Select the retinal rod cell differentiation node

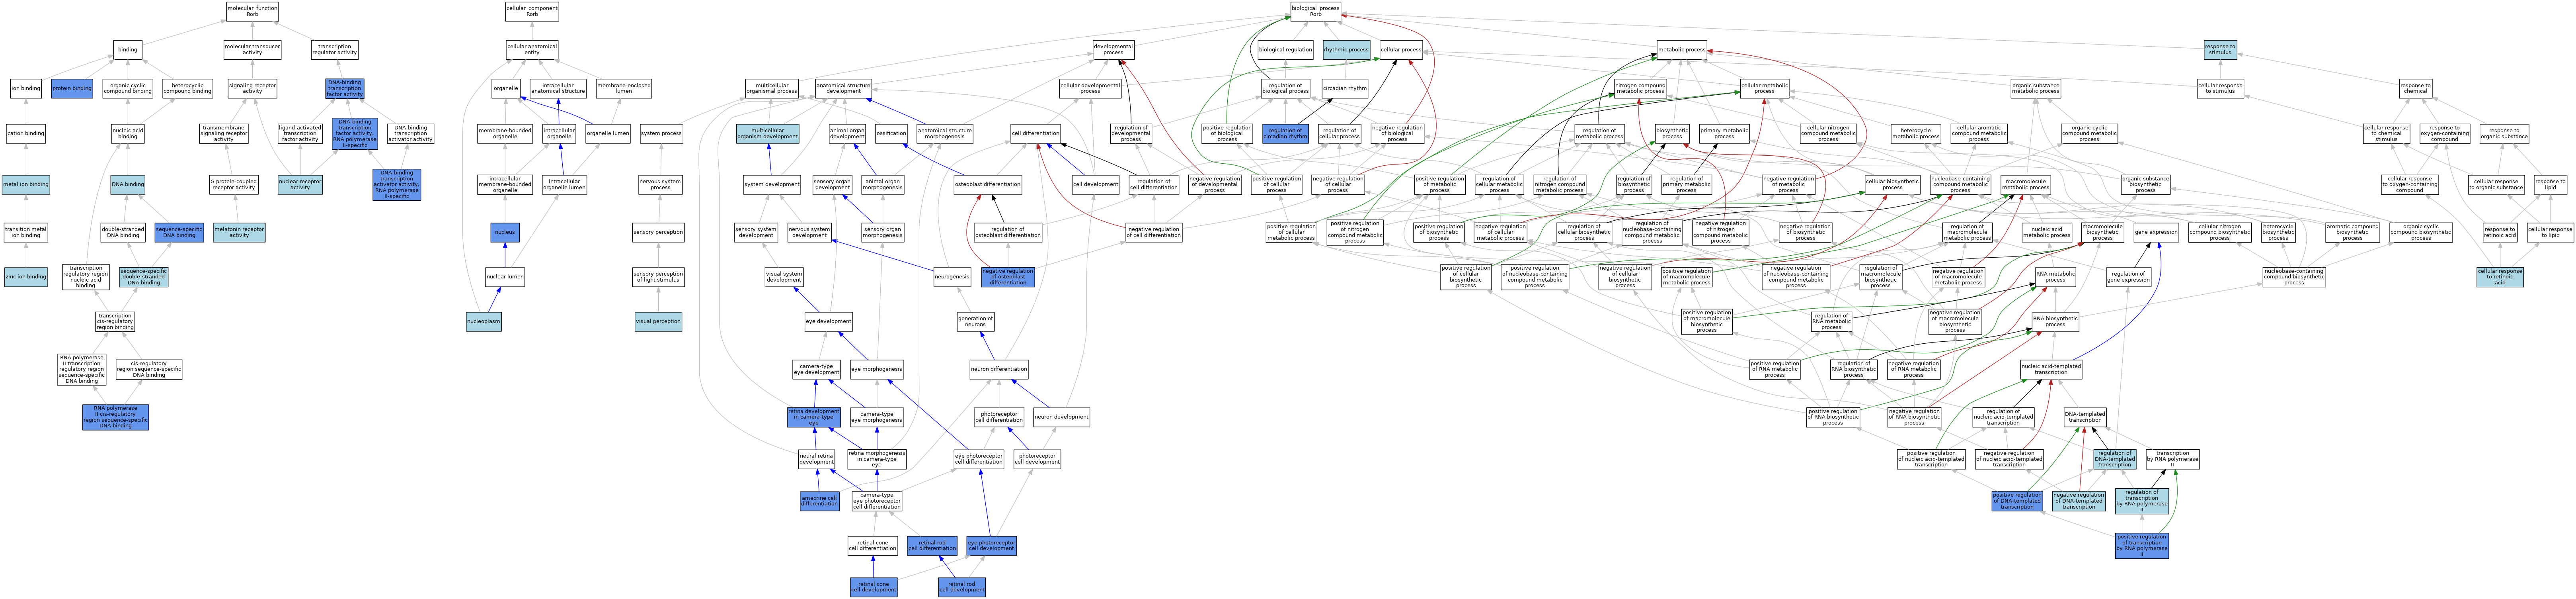(932, 546)
